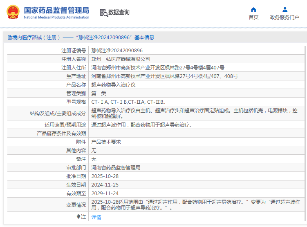This screenshot has height=227, width=307.
Task: Select approval date 2025-10-28
Action: (105, 176)
